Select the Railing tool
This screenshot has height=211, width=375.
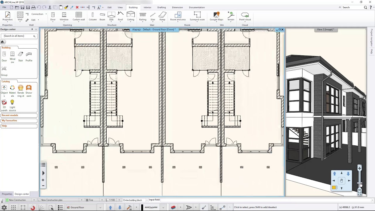pyautogui.click(x=143, y=16)
